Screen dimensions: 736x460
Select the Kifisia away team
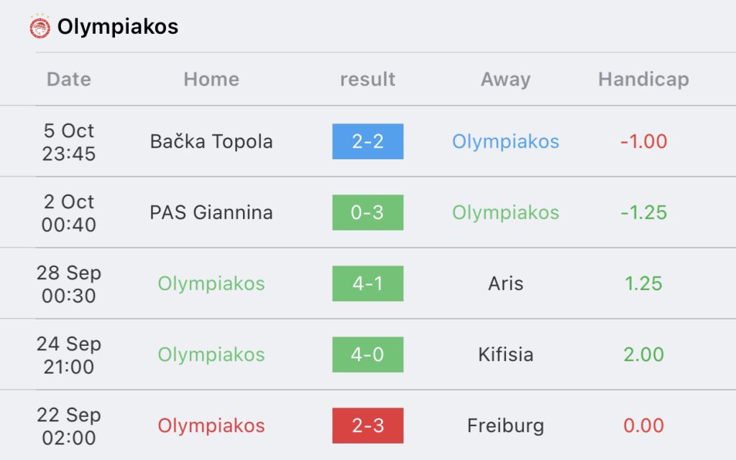[505, 355]
